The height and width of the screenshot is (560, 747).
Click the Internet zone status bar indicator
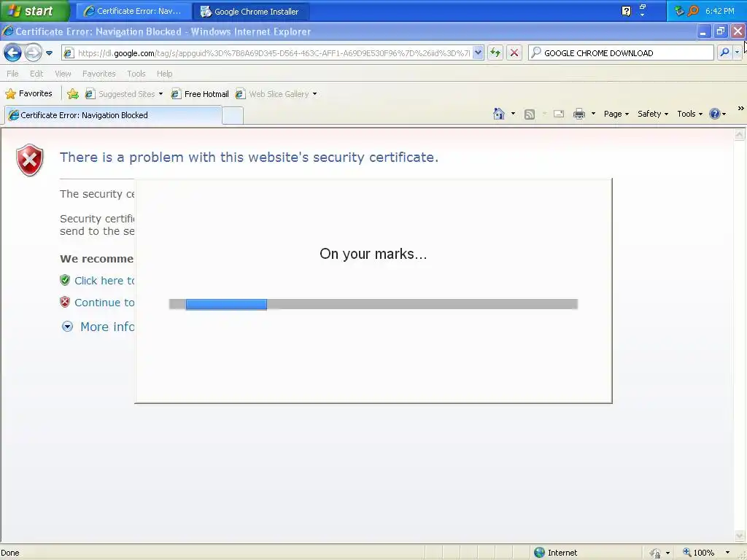[555, 553]
